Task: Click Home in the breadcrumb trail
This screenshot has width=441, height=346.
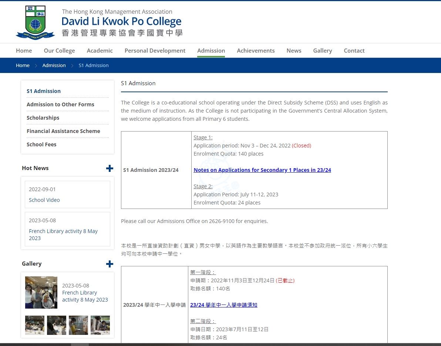Action: point(23,66)
